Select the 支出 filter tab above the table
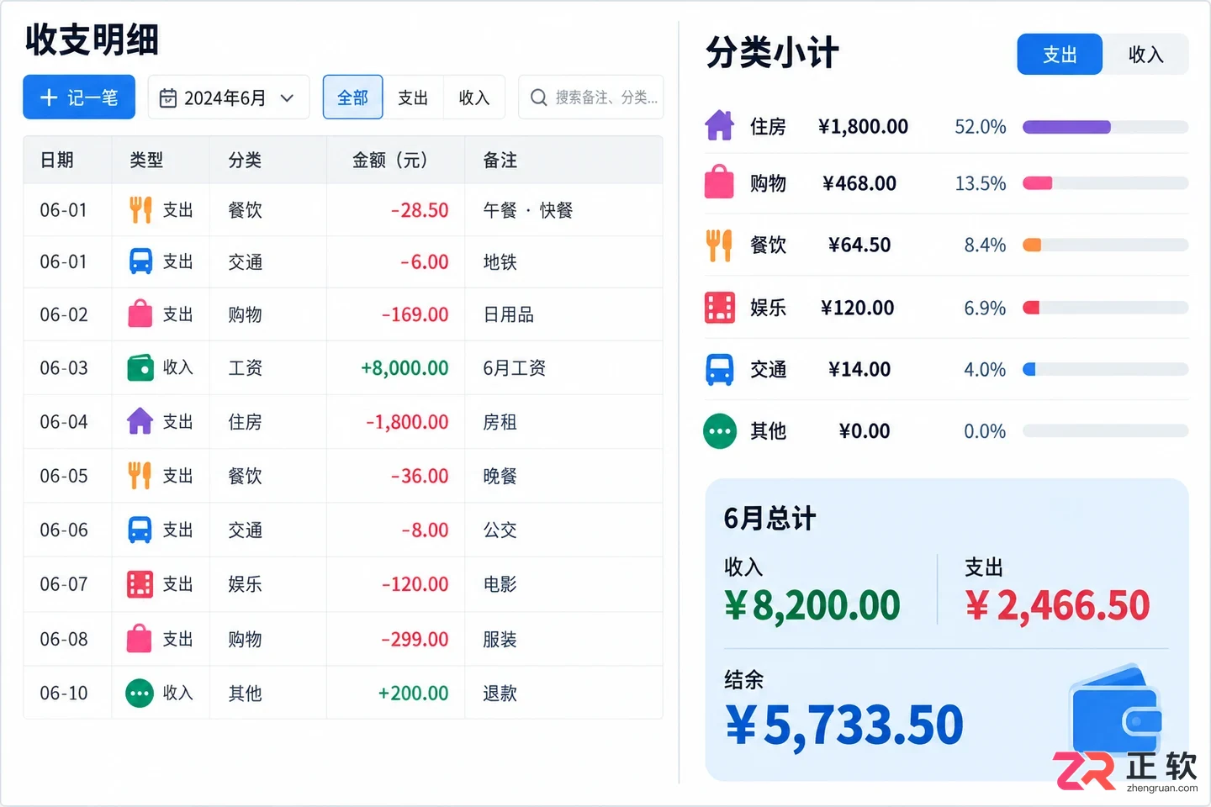The image size is (1211, 807). tap(413, 98)
